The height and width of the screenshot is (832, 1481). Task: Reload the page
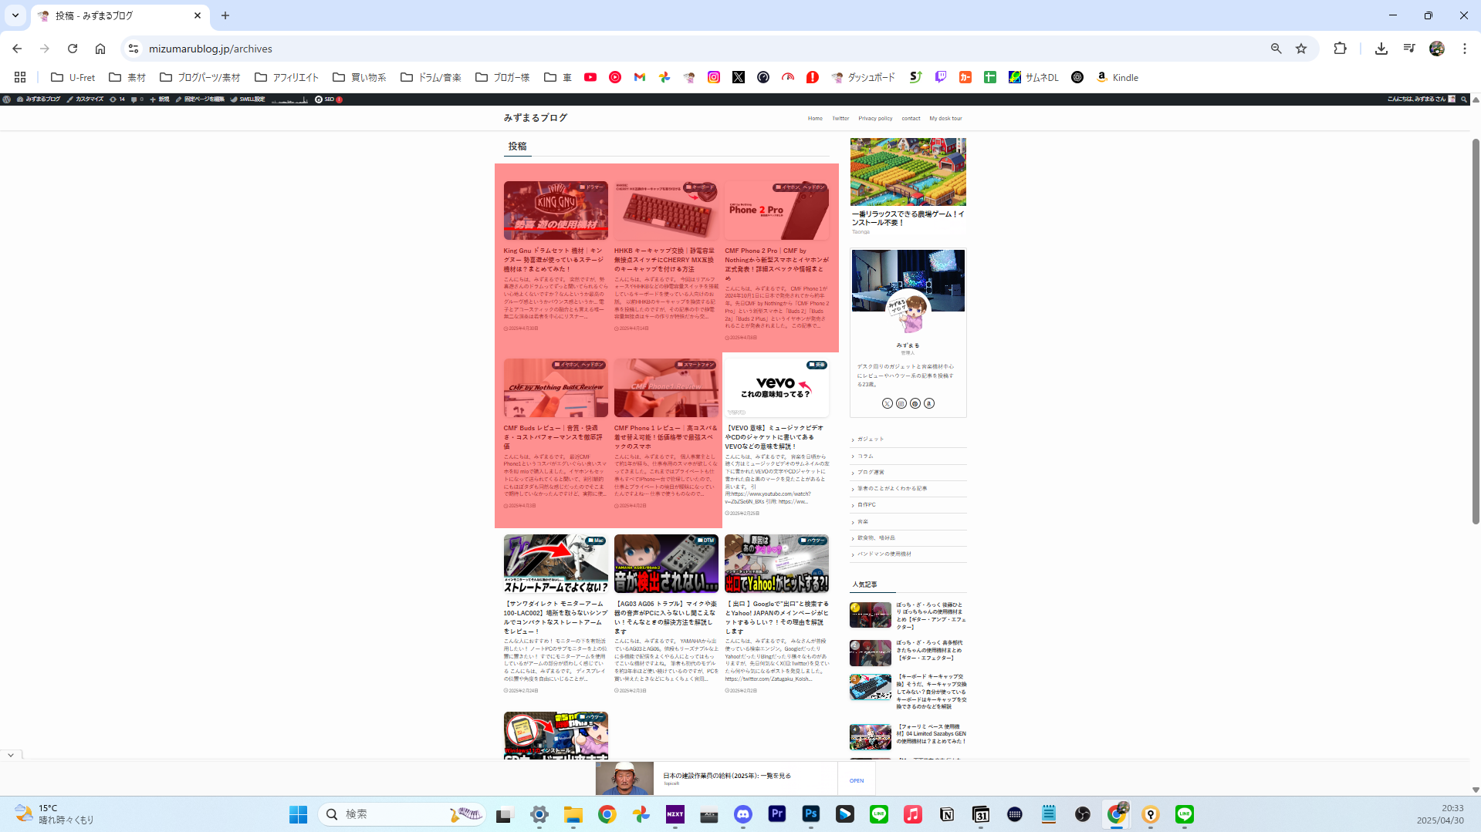[x=73, y=49]
